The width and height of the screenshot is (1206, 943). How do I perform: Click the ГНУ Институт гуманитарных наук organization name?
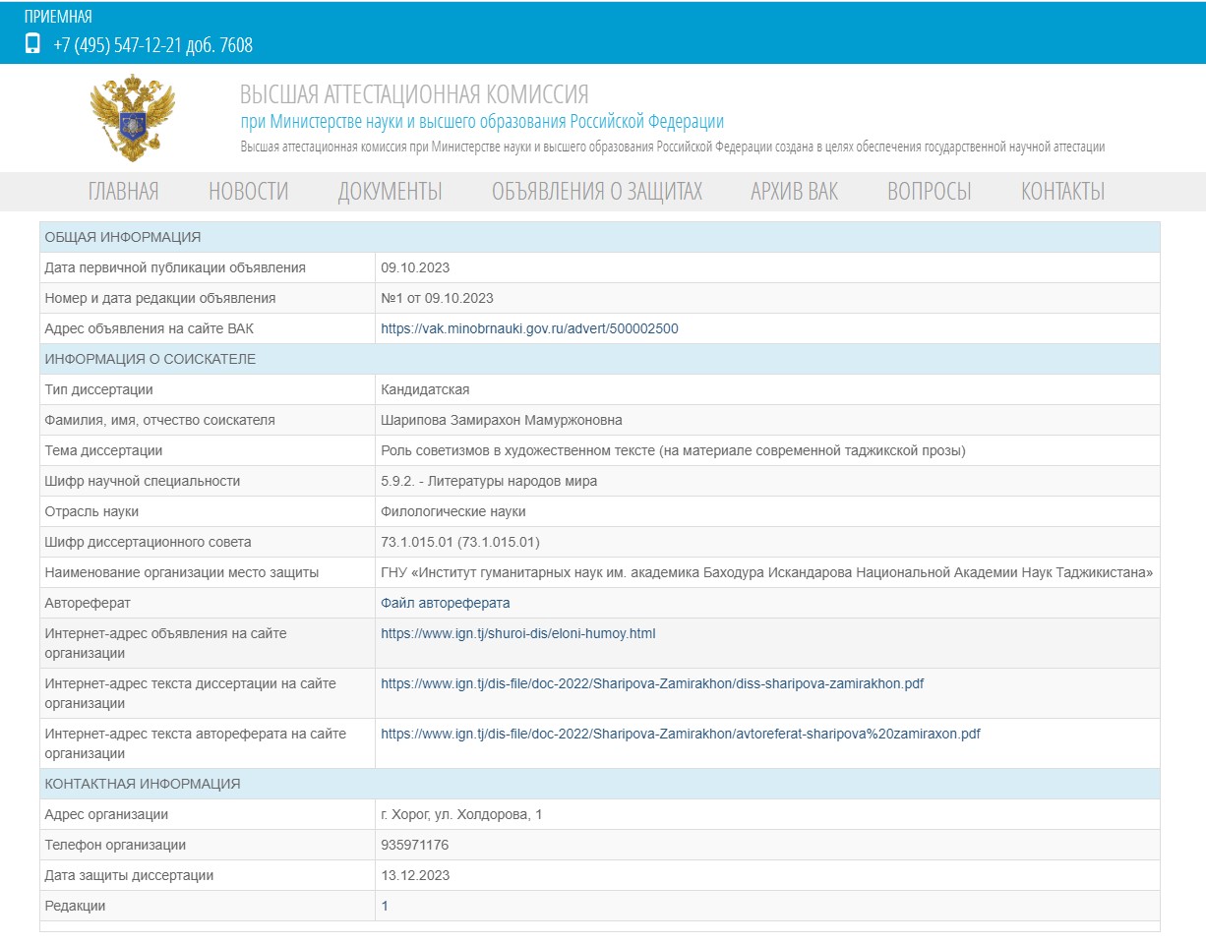(x=767, y=572)
